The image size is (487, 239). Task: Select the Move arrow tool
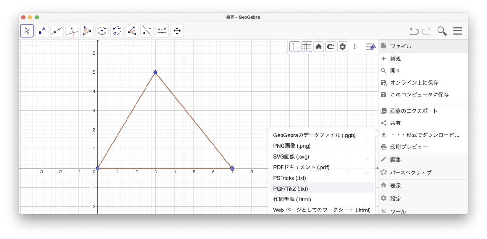click(27, 31)
